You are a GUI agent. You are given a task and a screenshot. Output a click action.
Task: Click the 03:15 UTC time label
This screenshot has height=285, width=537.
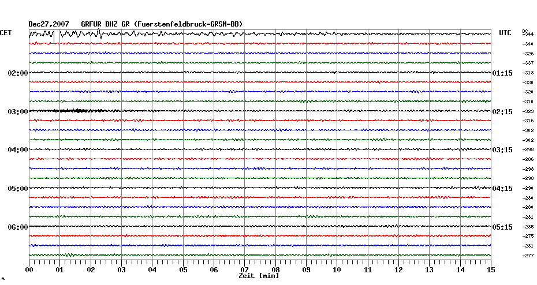click(502, 150)
